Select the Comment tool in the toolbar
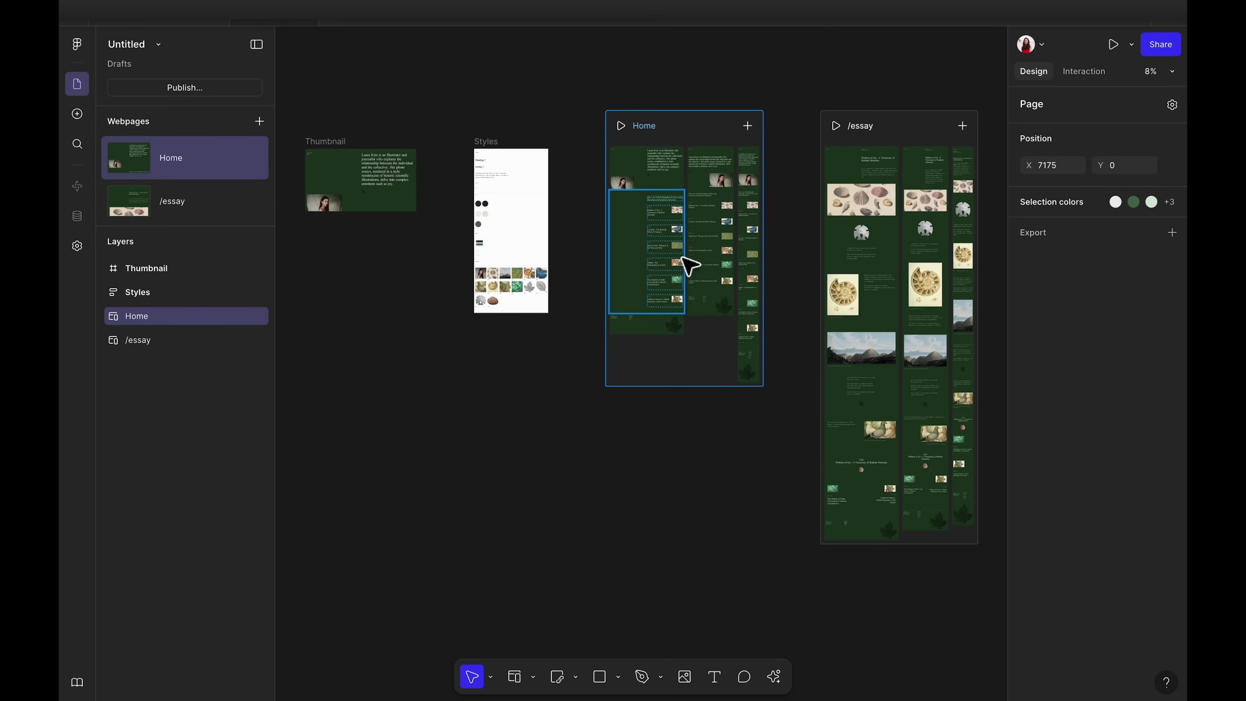The height and width of the screenshot is (701, 1246). (x=744, y=677)
